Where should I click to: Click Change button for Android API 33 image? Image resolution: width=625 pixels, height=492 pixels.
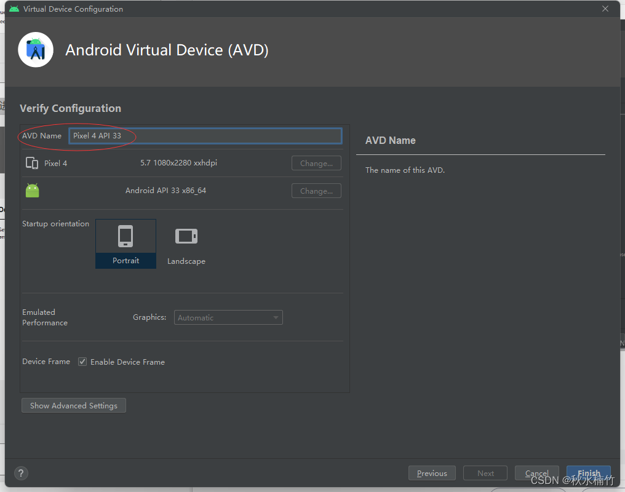[316, 191]
